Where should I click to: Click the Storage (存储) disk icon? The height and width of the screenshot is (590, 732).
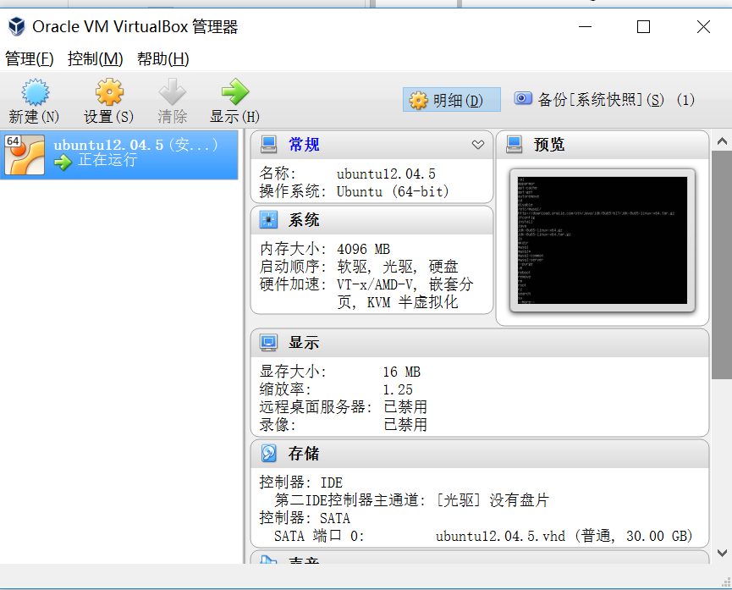[x=268, y=453]
